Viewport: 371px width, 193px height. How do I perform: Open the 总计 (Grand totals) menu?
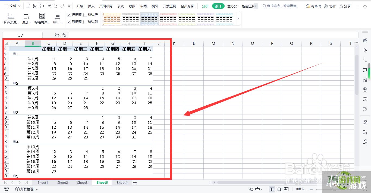click(x=27, y=18)
